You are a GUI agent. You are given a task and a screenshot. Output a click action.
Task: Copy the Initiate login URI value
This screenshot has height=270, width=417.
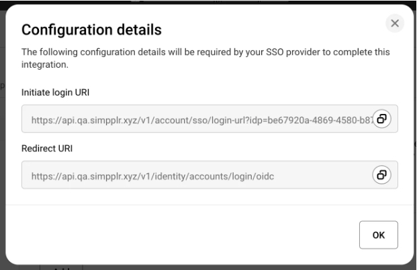click(382, 119)
